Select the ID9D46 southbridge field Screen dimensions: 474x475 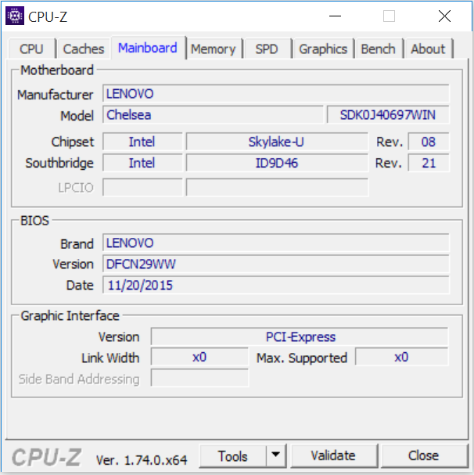pos(277,163)
